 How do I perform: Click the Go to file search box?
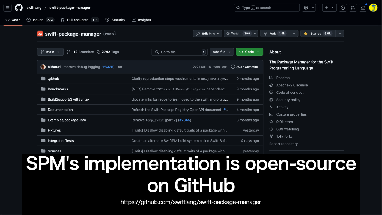click(180, 52)
